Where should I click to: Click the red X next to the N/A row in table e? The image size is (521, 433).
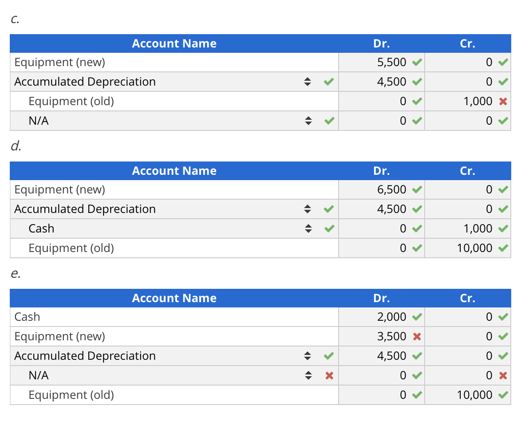[x=329, y=375]
